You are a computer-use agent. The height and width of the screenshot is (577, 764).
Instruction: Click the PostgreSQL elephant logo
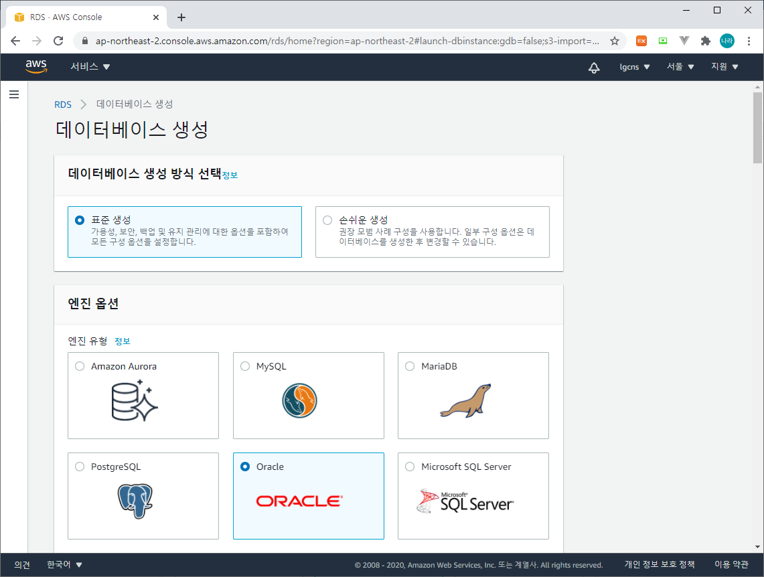point(135,501)
